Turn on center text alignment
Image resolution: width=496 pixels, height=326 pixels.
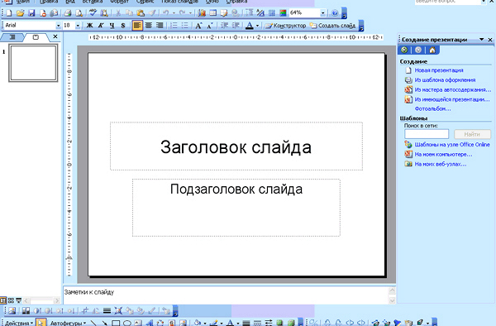[x=149, y=26]
